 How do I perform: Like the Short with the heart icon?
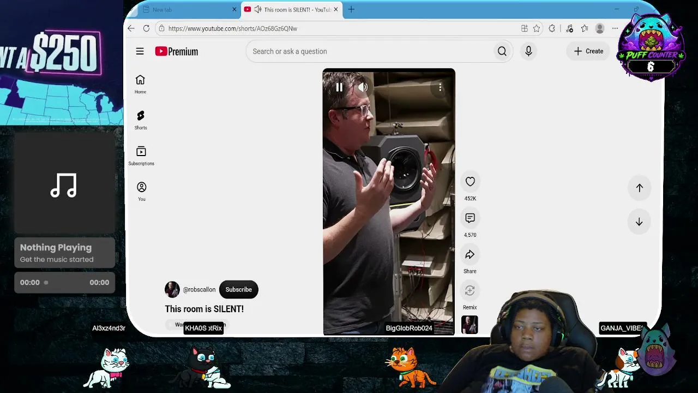point(470,182)
